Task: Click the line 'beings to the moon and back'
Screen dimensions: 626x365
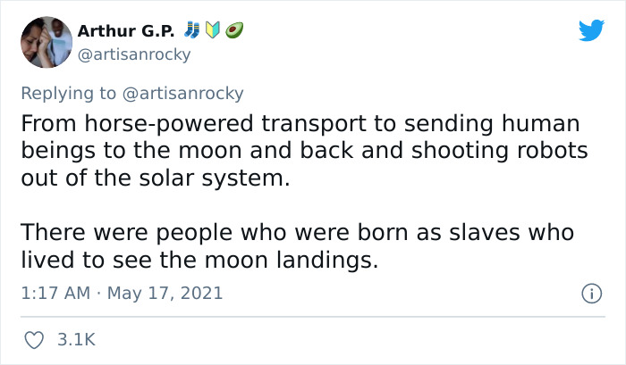Action: 304,150
